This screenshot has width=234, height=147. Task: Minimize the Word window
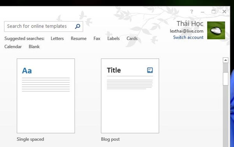click(202, 12)
